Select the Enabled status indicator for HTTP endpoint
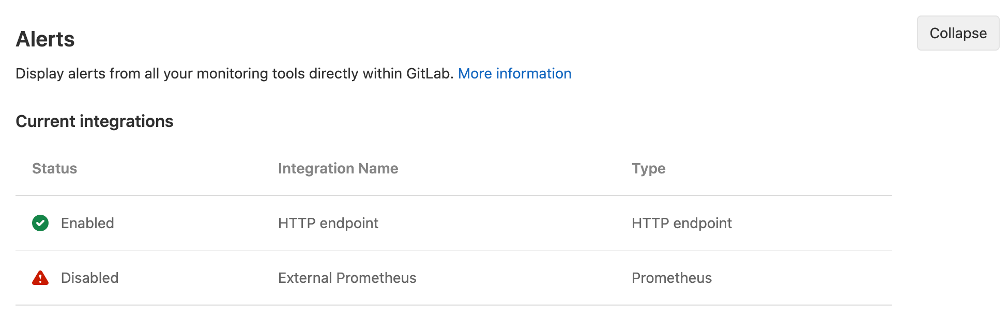The height and width of the screenshot is (319, 1008). [40, 223]
